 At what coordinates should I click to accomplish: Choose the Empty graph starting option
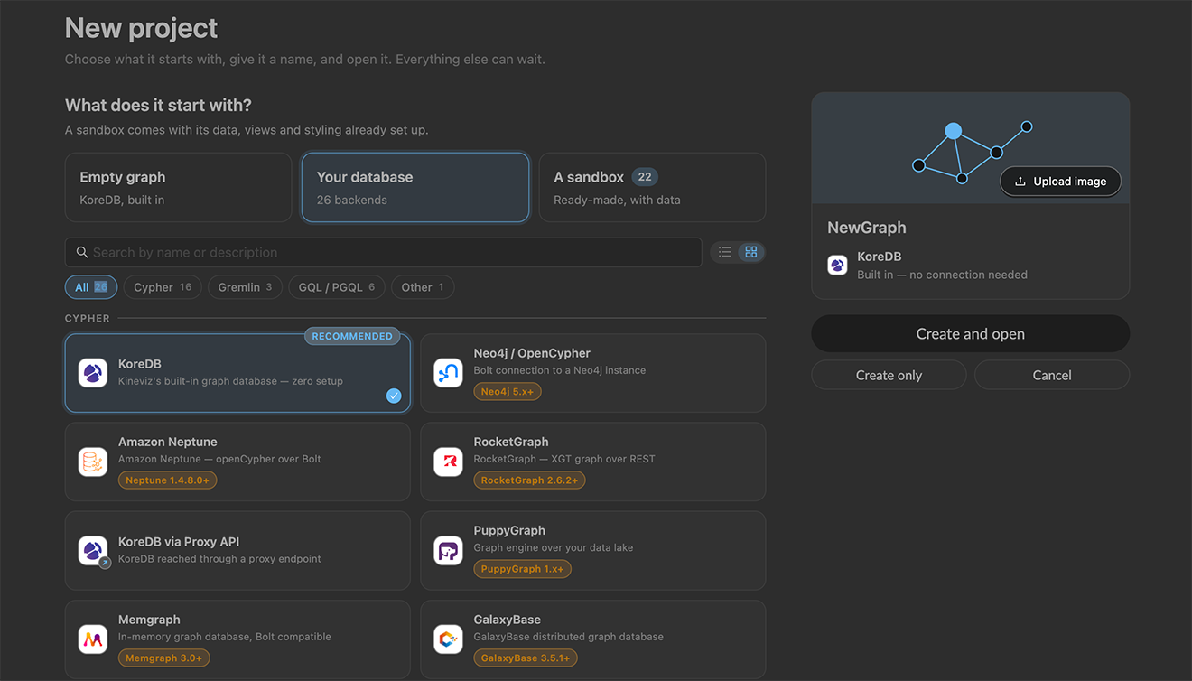point(178,187)
